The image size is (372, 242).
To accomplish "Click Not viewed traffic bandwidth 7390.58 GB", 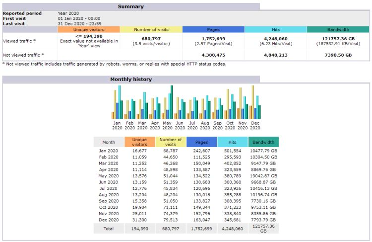I will pyautogui.click(x=337, y=55).
